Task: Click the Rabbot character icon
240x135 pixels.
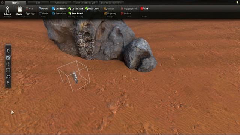Action: 7,11
